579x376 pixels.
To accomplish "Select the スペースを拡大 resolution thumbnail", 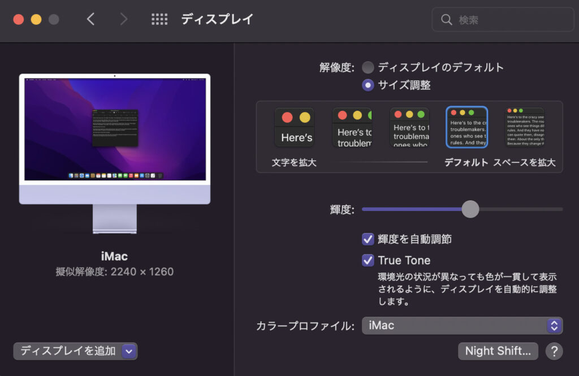I will pos(525,127).
